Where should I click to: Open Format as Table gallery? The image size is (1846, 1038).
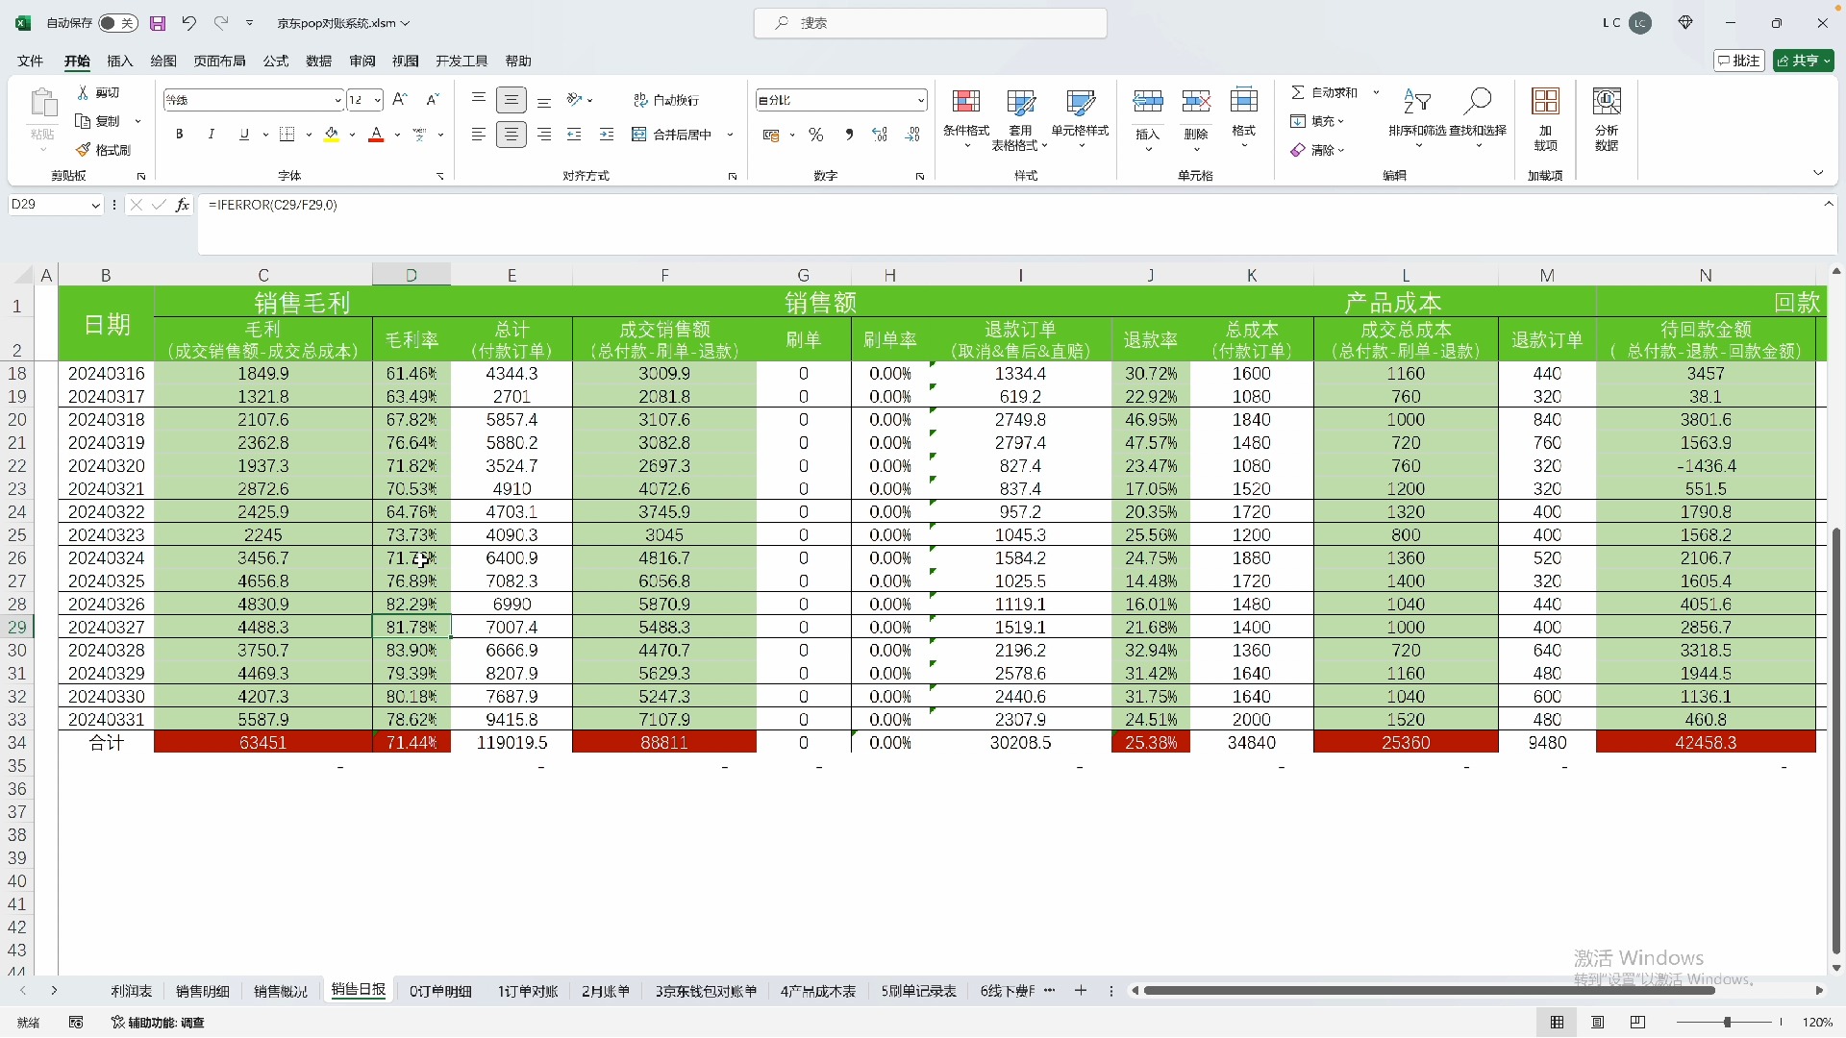pos(1020,119)
